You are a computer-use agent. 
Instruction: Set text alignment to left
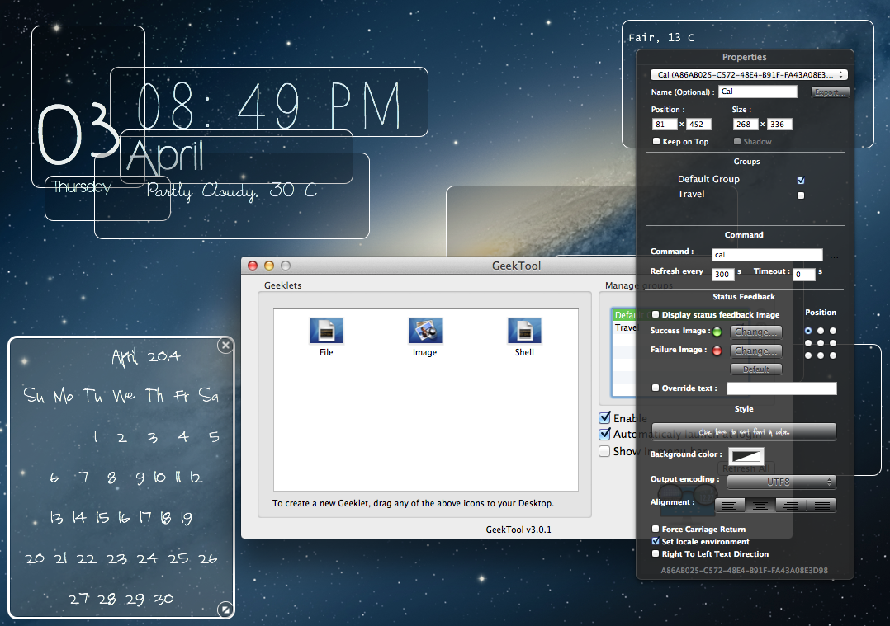729,505
